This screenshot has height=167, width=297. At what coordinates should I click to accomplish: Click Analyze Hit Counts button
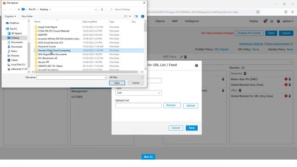(x=249, y=33)
